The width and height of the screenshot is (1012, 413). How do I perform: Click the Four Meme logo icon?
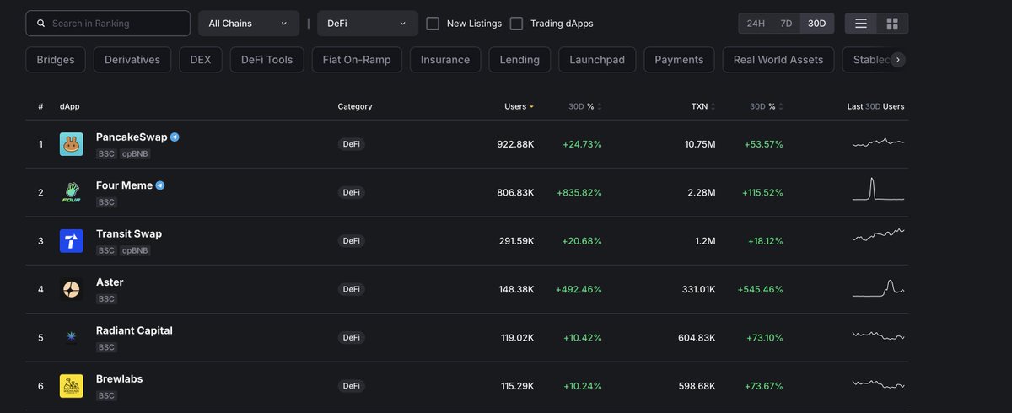[71, 192]
